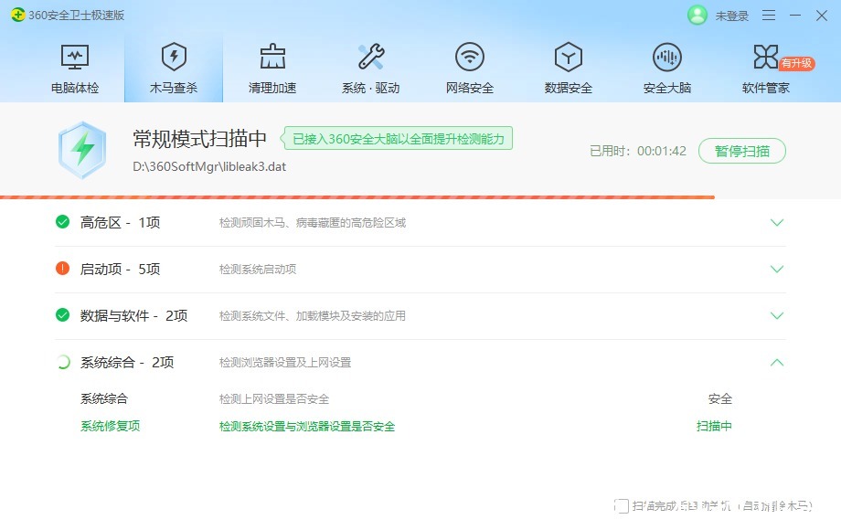Expand the 高危区 section chevron

(x=777, y=222)
